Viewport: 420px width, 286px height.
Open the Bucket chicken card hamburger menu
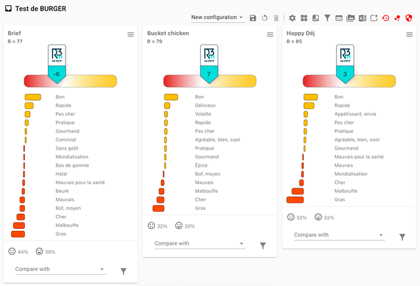point(270,34)
